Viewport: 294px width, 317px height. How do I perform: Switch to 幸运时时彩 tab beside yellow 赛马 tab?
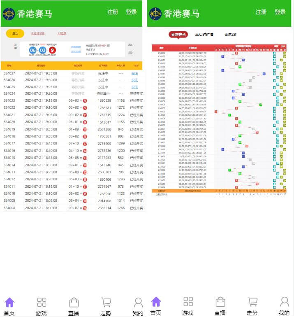click(x=38, y=33)
